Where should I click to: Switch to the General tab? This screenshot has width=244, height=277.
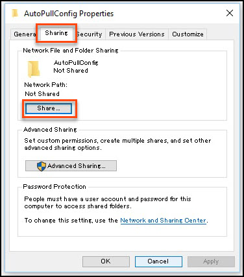coord(25,34)
